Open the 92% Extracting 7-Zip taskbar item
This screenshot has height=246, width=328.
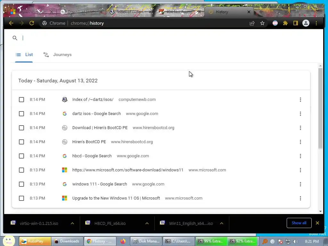(243, 241)
